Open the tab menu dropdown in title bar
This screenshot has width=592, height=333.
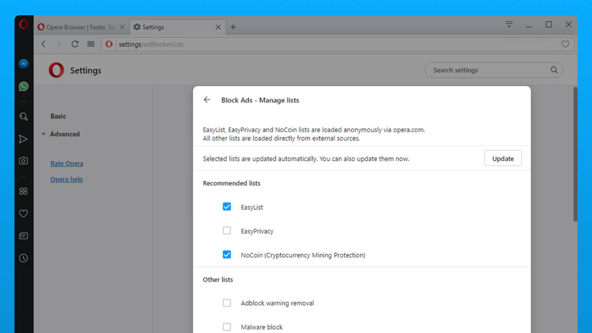click(509, 25)
